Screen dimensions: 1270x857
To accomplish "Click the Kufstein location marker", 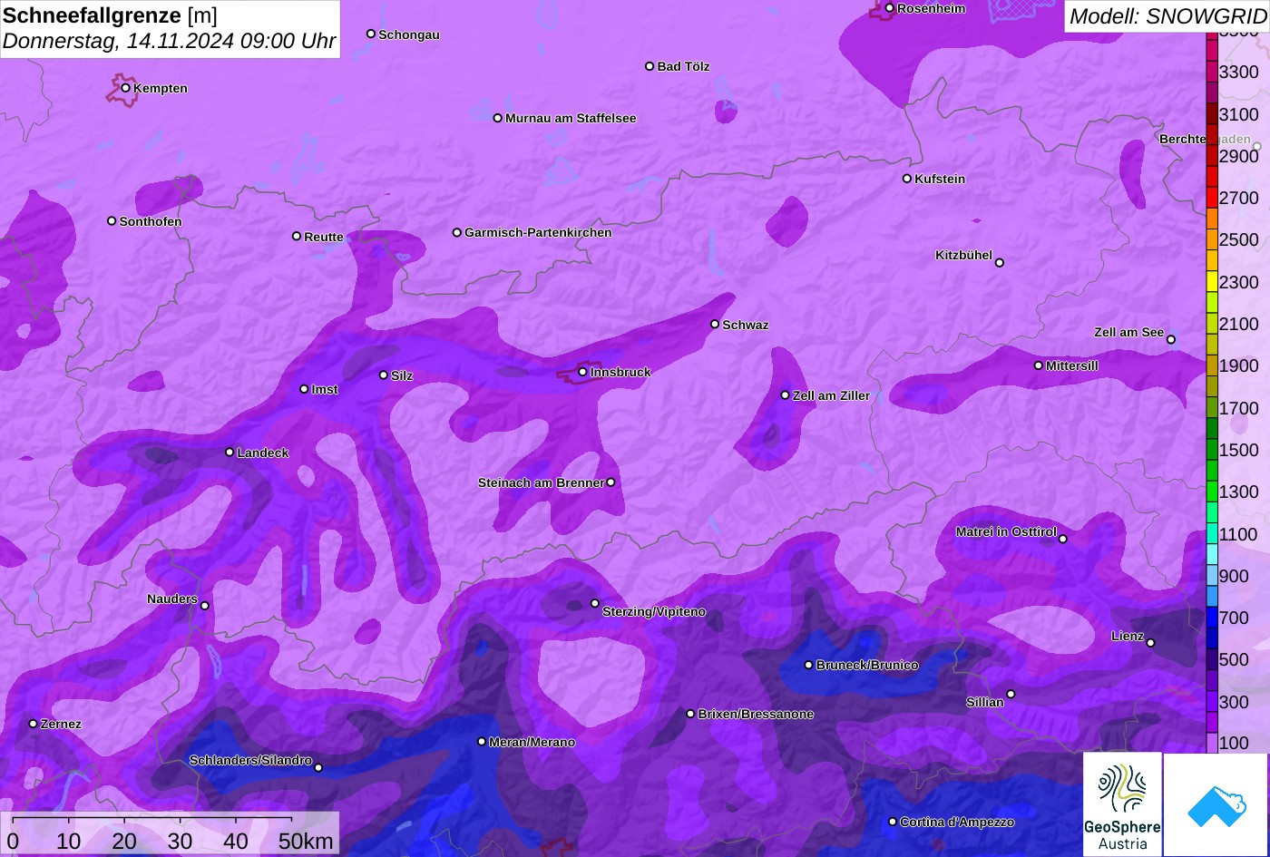I will click(x=906, y=179).
